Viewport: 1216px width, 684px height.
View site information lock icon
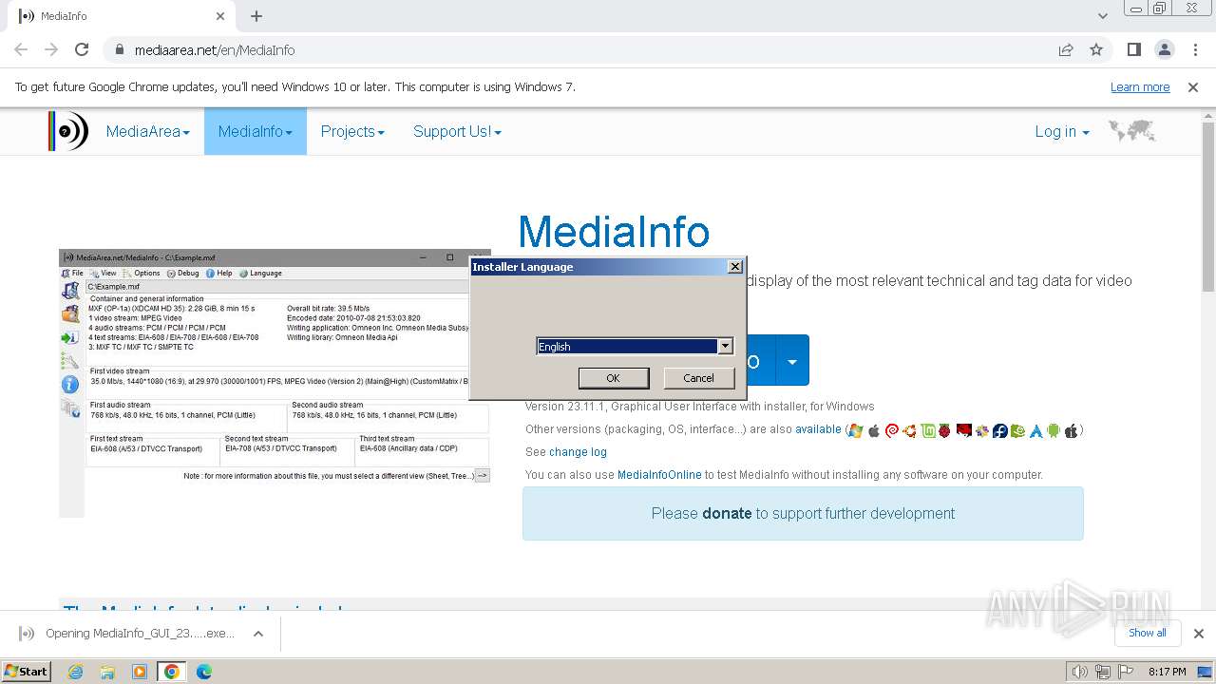[120, 49]
